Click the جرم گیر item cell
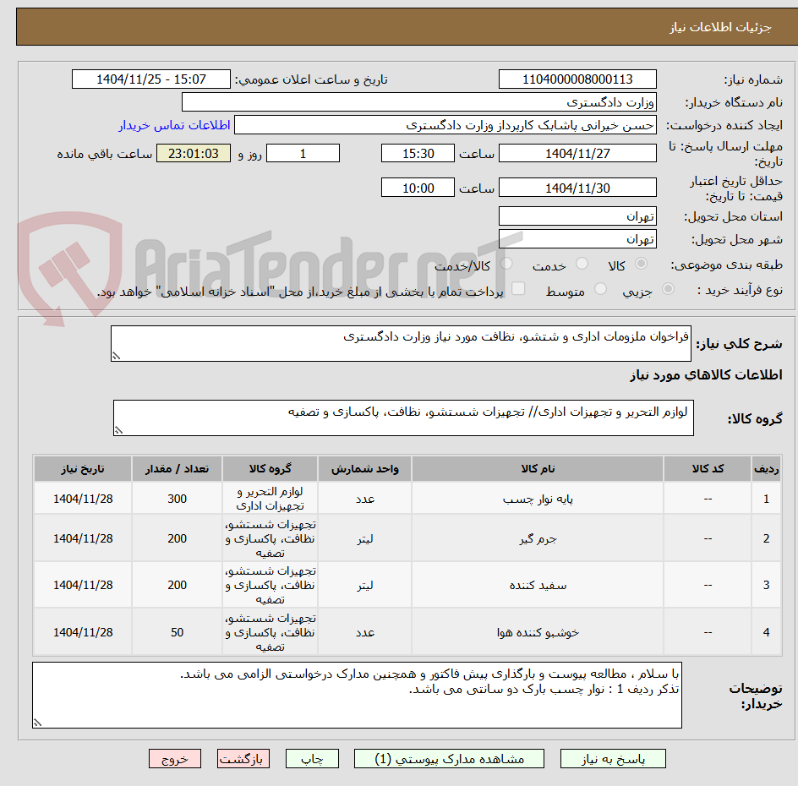798x786 pixels. point(538,538)
